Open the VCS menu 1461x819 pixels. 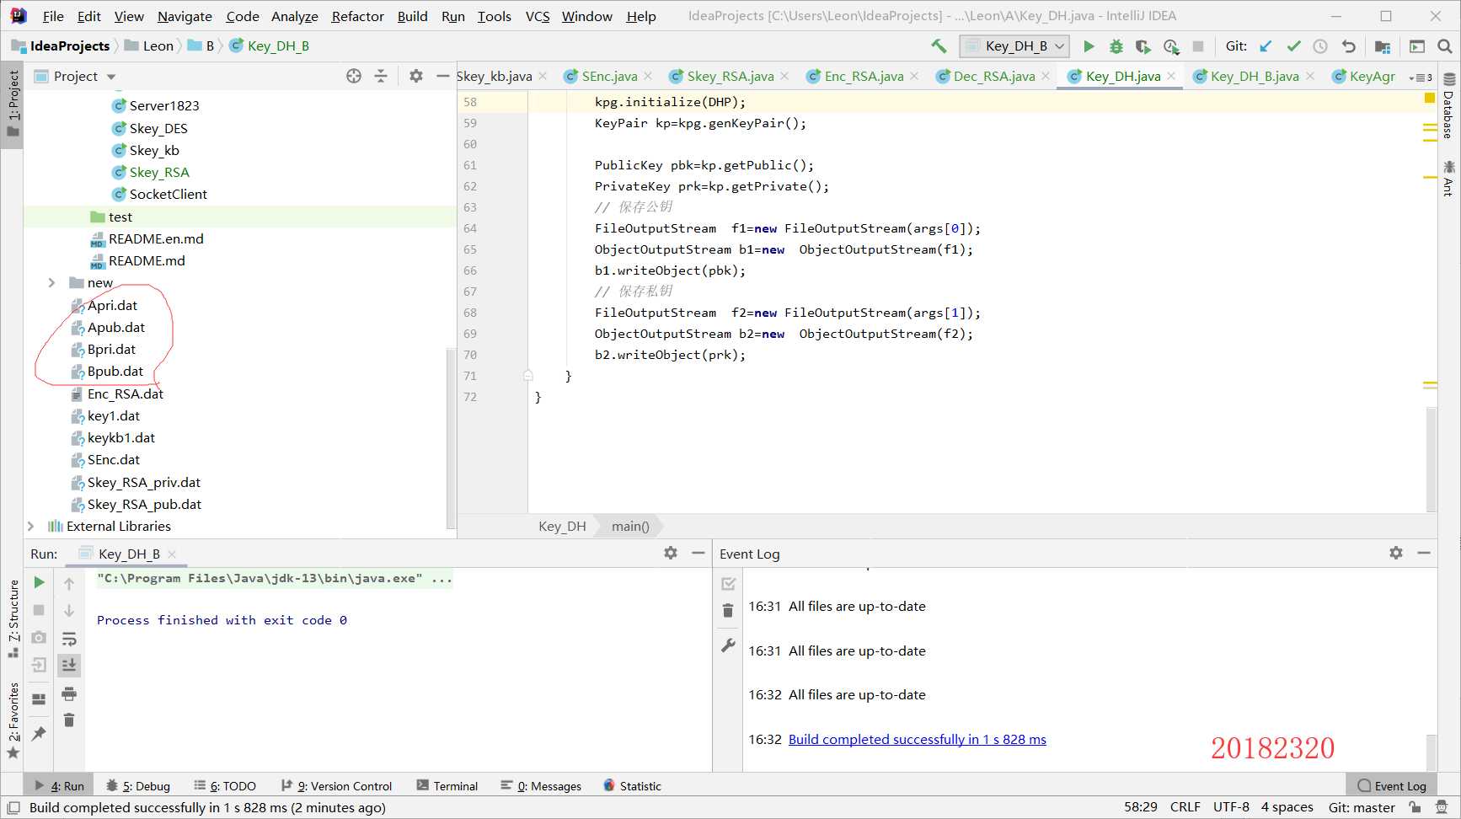coord(538,16)
